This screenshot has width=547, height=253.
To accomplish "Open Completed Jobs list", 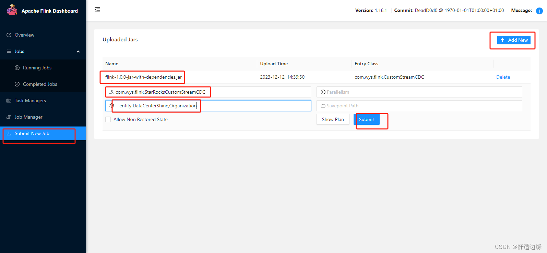I will (x=43, y=84).
